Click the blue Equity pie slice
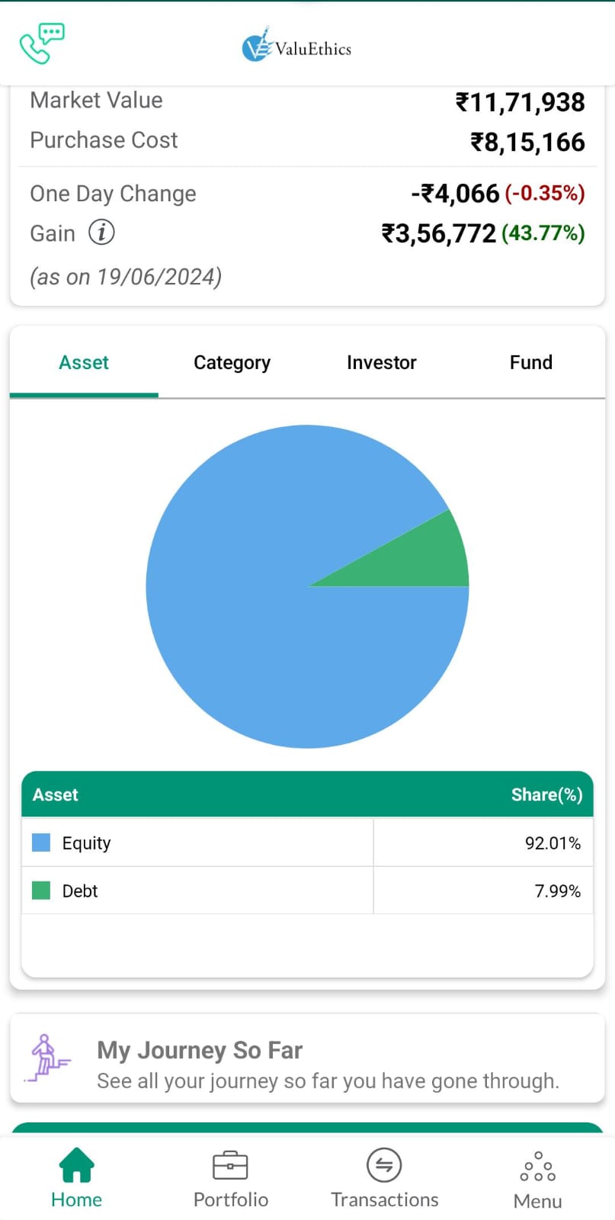Screen dimensions: 615x1220 click(251, 625)
